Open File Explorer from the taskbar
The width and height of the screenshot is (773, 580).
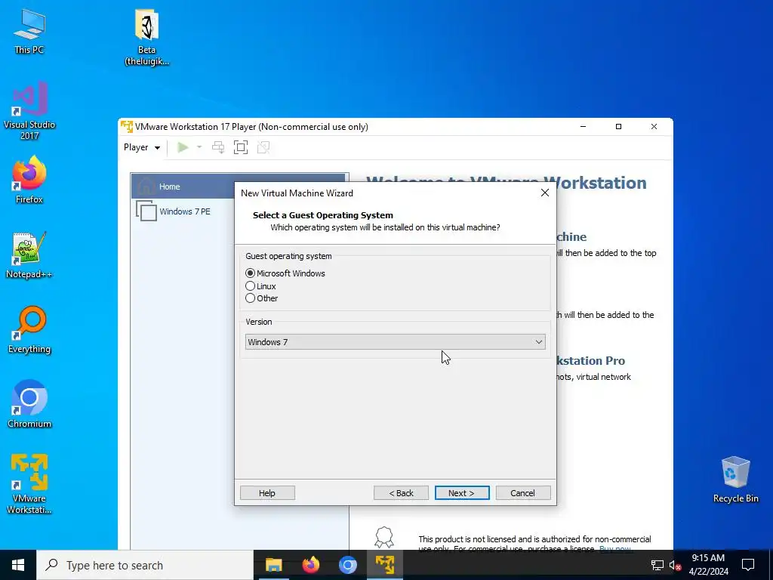click(x=273, y=565)
